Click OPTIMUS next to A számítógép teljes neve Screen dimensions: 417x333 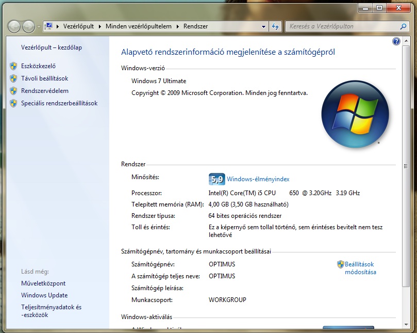click(222, 276)
